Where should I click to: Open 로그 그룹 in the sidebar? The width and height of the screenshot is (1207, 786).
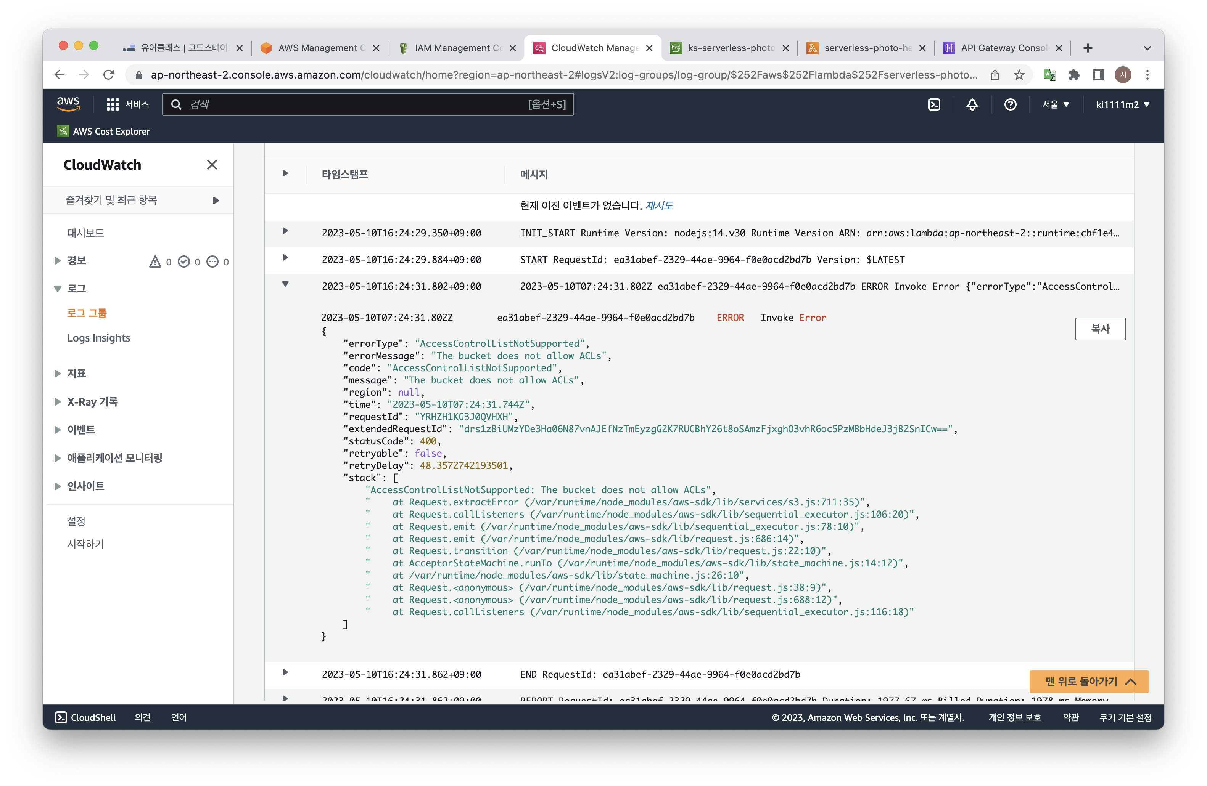pyautogui.click(x=87, y=313)
